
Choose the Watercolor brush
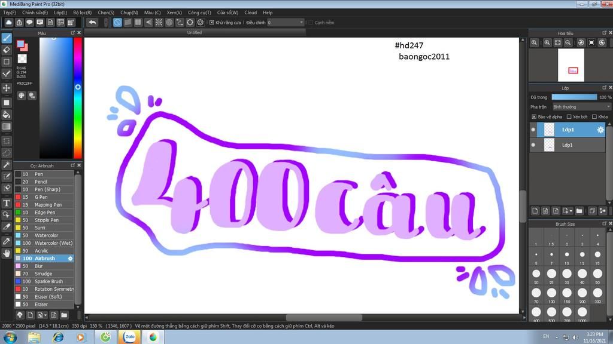click(44, 235)
